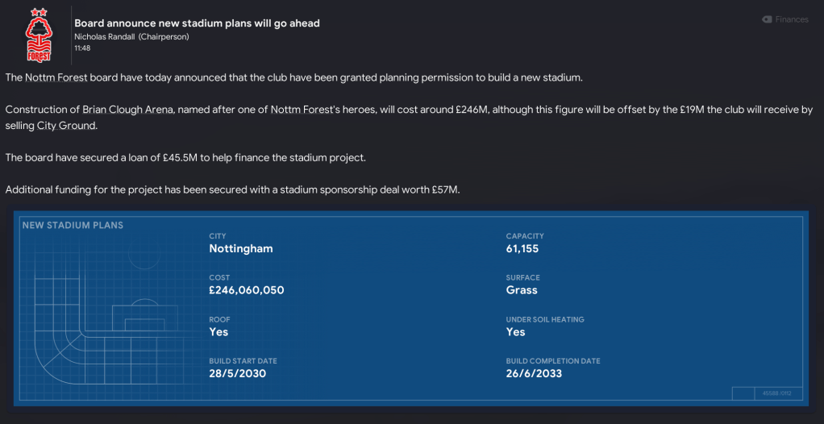Click the New Stadium Plans panel heading

click(x=73, y=225)
